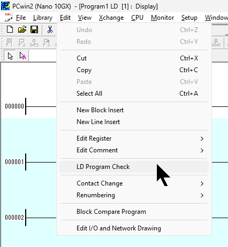Select the F2 ladder symbol icon

click(x=22, y=43)
